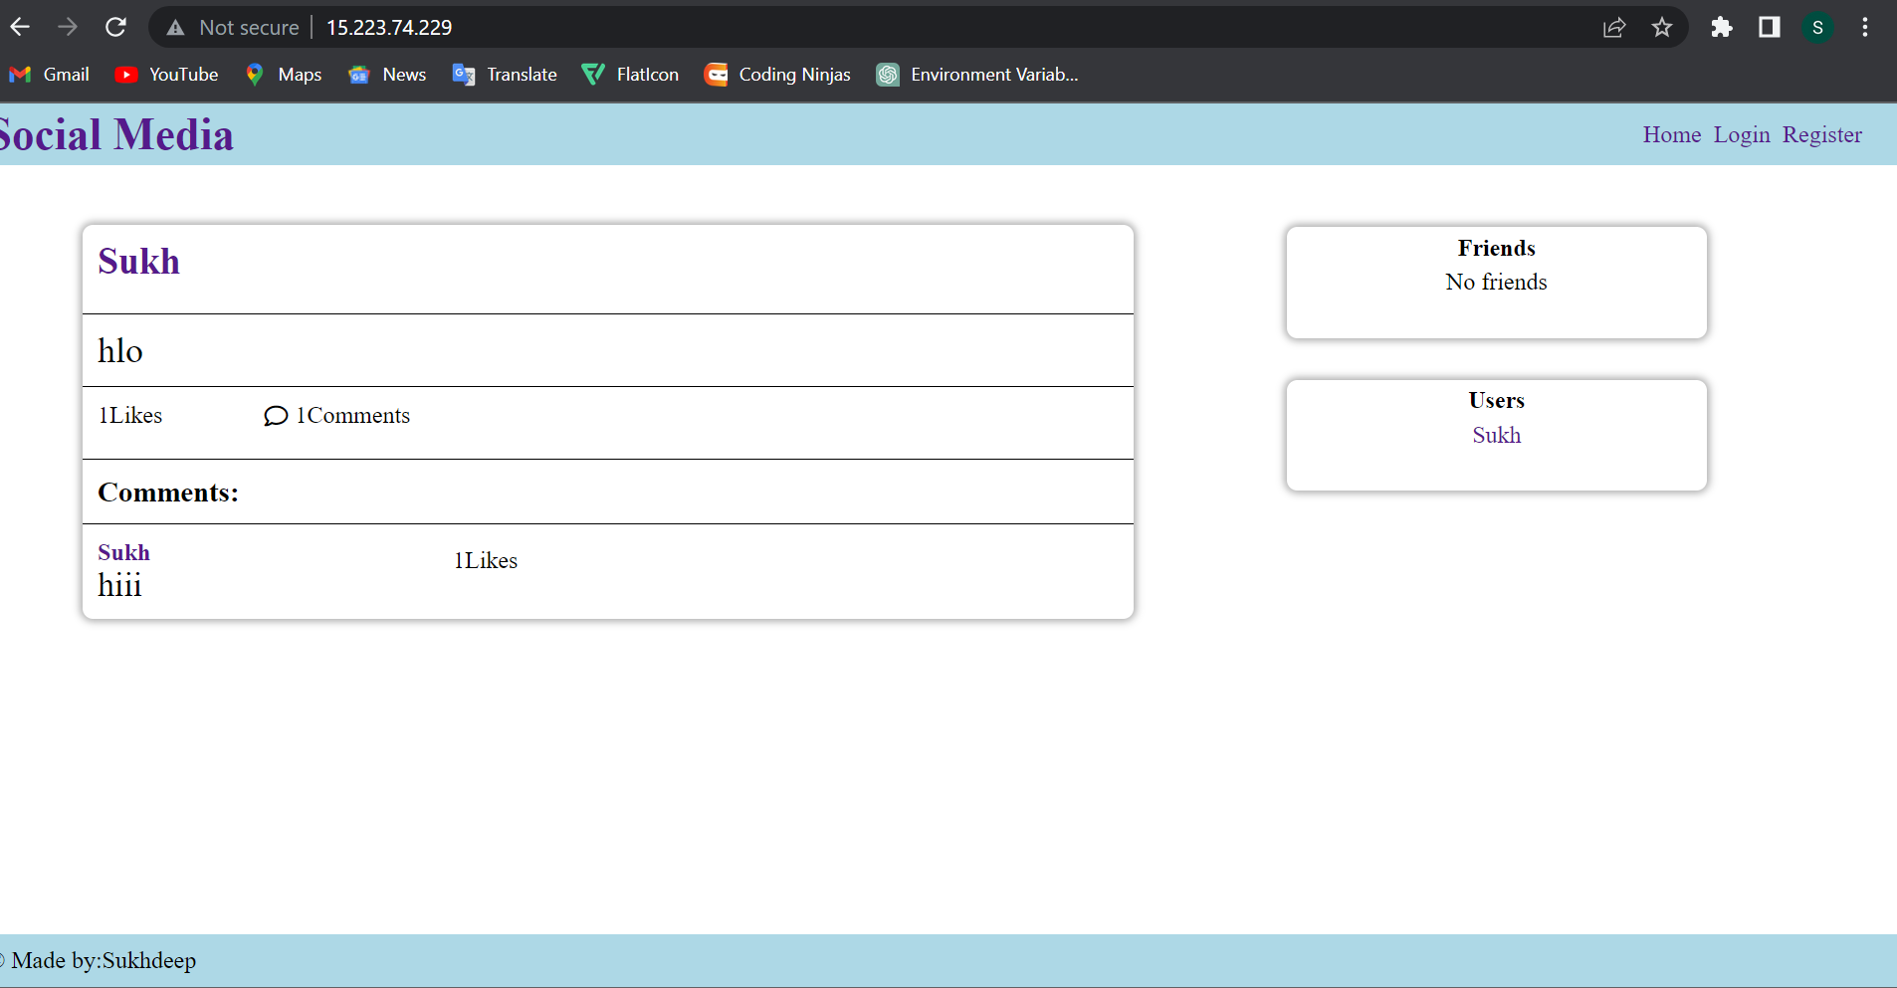Viewport: 1897px width, 988px height.
Task: Open the Extensions puzzle icon
Action: [x=1722, y=28]
